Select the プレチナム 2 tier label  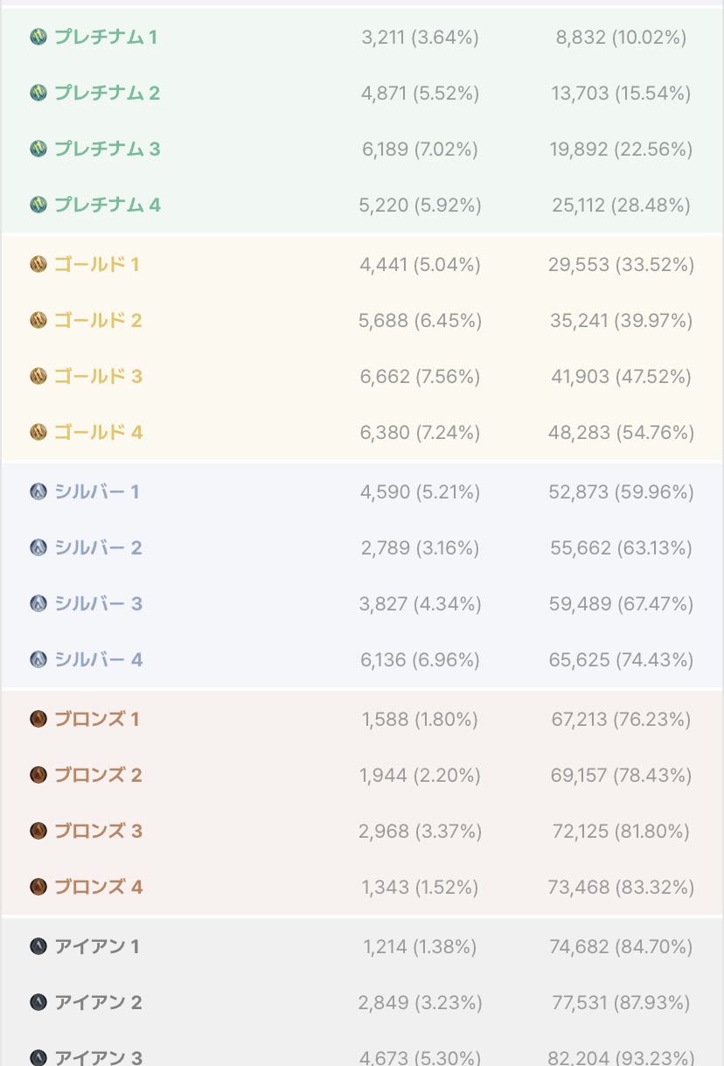(x=108, y=93)
